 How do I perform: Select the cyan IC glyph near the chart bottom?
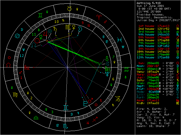coord(66,107)
